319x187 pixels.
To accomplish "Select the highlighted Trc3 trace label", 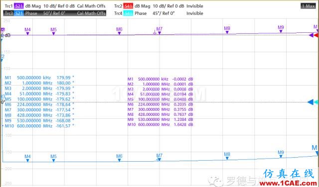I will point(9,13).
